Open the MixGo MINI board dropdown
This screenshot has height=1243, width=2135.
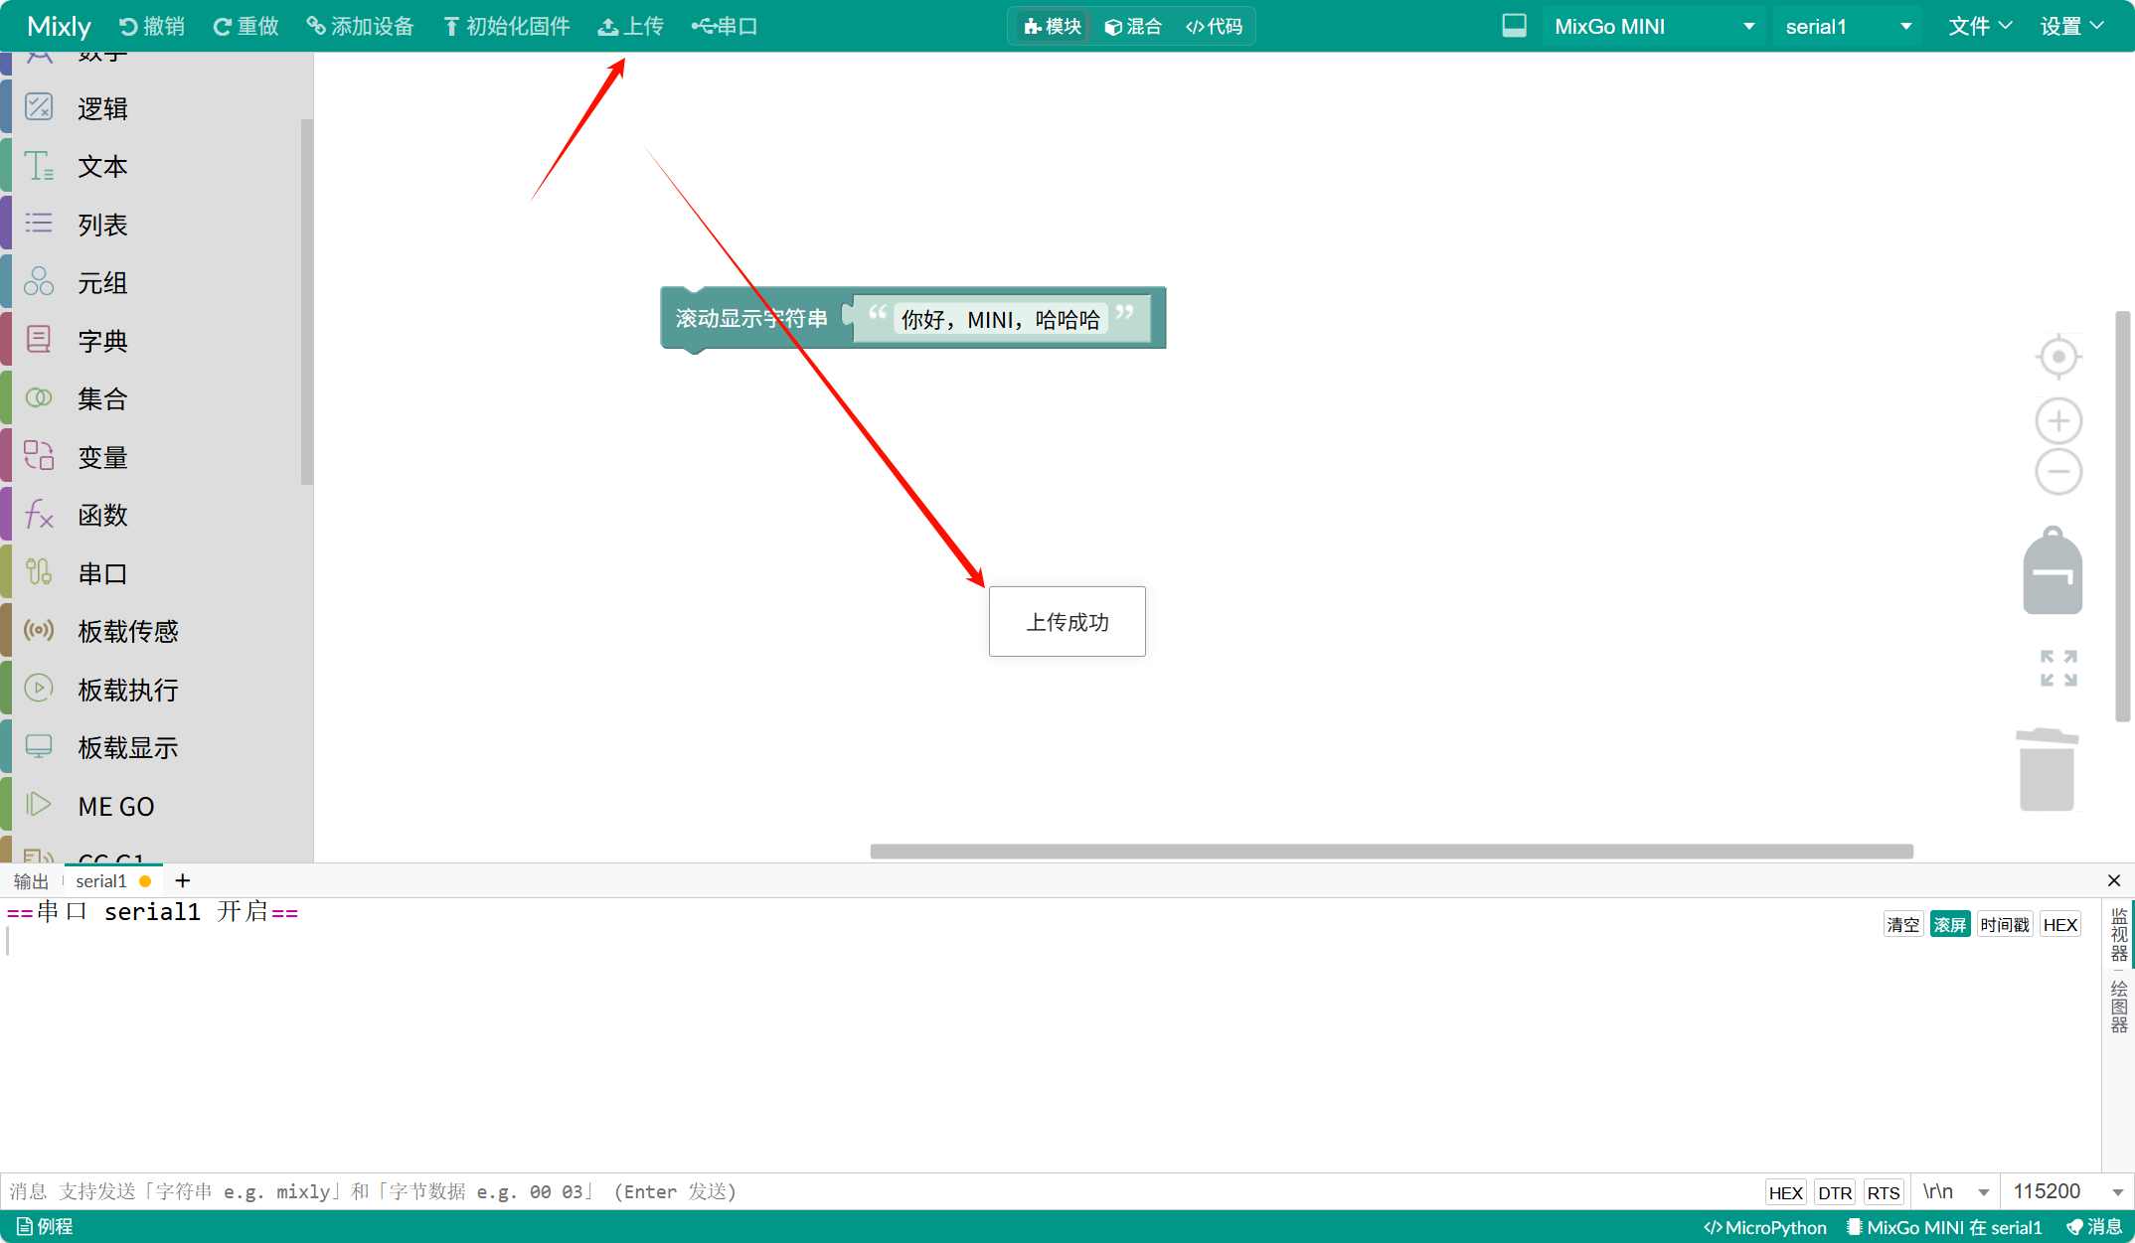(x=1654, y=27)
